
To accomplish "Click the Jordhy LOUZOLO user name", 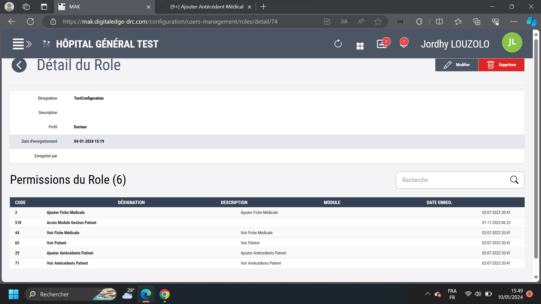I will point(455,44).
